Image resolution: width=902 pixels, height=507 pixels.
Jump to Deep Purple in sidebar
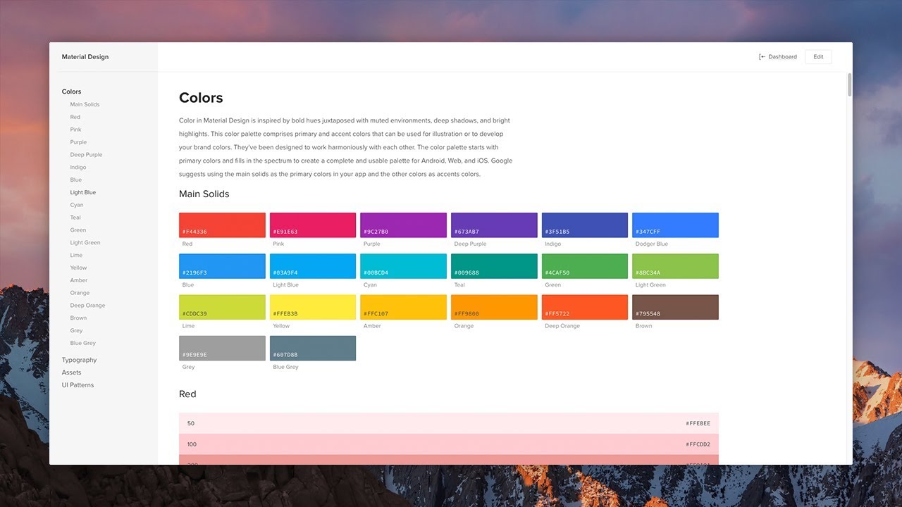tap(86, 155)
